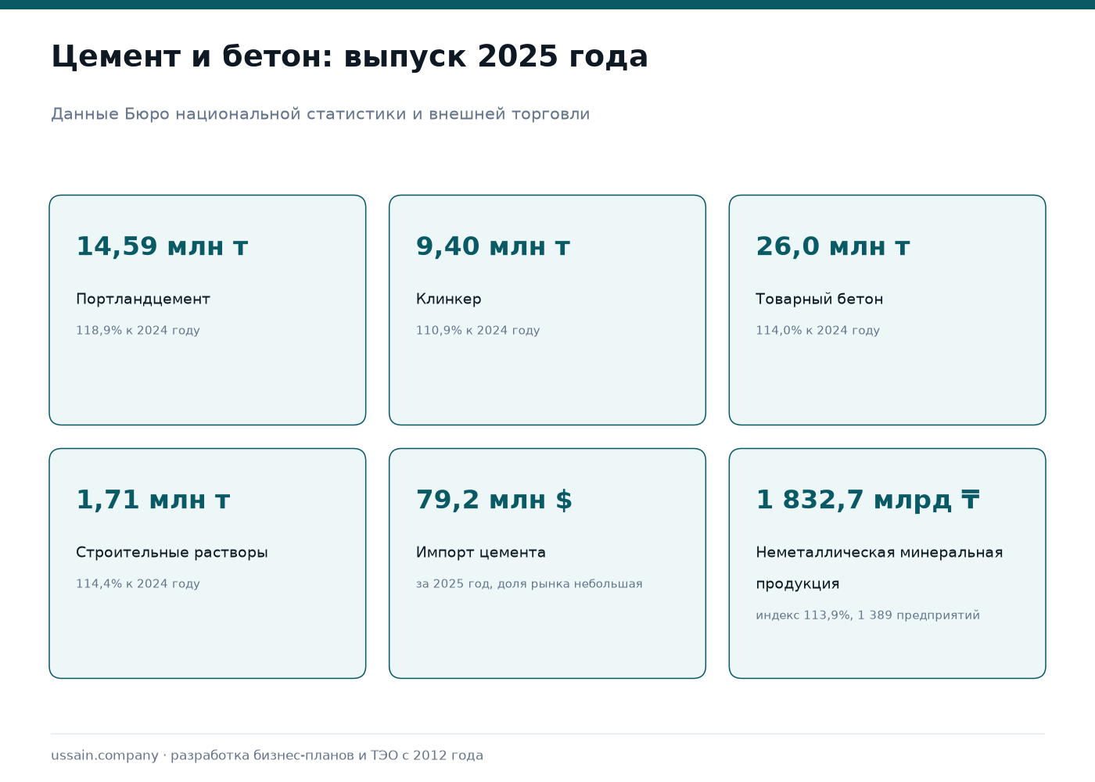Click the 14,59 млн т figure
This screenshot has height=782, width=1095.
pyautogui.click(x=162, y=246)
